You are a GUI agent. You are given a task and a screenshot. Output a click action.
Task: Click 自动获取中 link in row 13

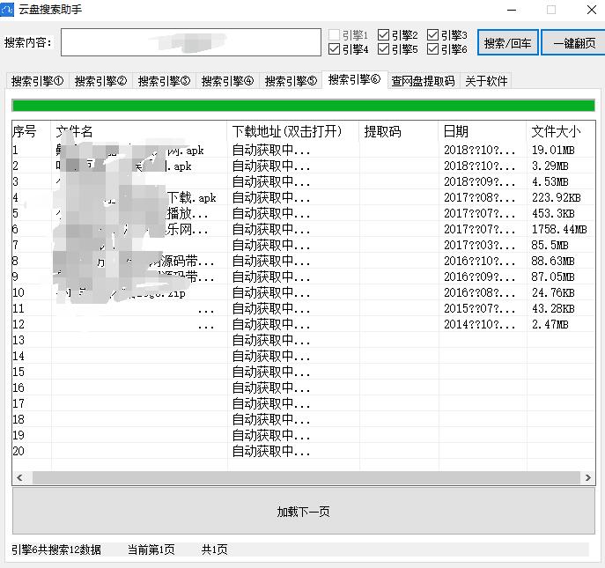pyautogui.click(x=271, y=340)
